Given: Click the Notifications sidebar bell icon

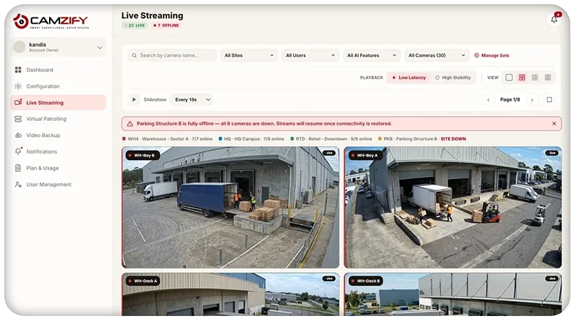Looking at the screenshot, I should tap(18, 151).
